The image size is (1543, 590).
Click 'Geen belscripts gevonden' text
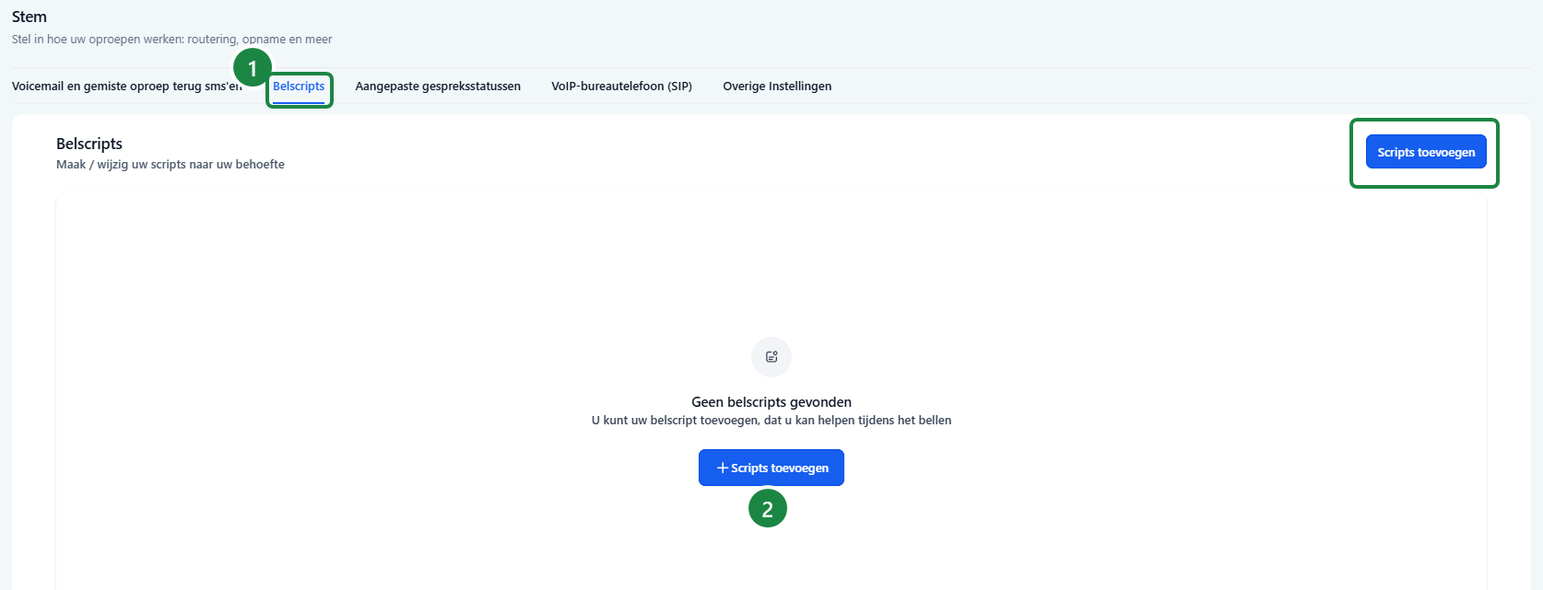pos(771,402)
